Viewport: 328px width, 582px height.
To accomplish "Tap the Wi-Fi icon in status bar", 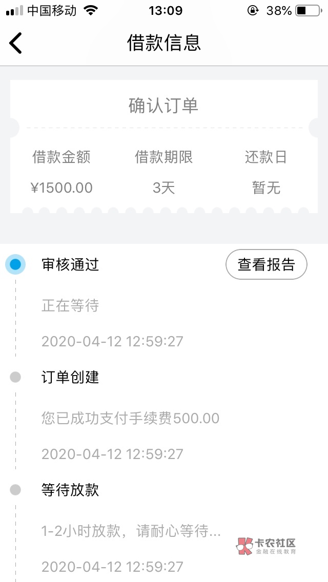I will point(91,11).
